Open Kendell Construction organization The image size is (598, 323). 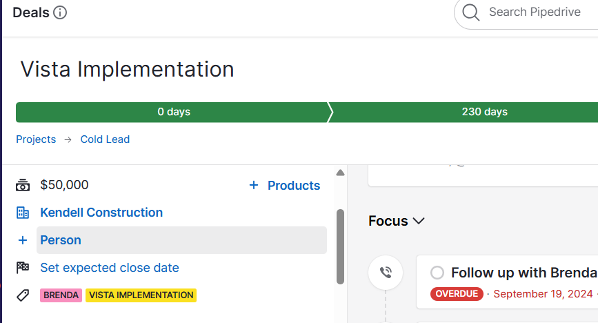tap(101, 213)
